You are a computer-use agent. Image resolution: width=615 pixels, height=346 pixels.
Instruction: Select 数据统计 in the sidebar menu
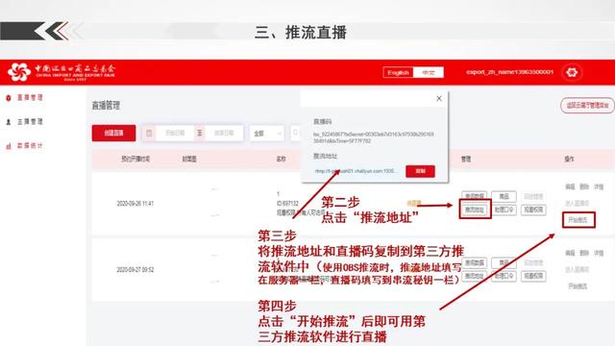pos(30,146)
